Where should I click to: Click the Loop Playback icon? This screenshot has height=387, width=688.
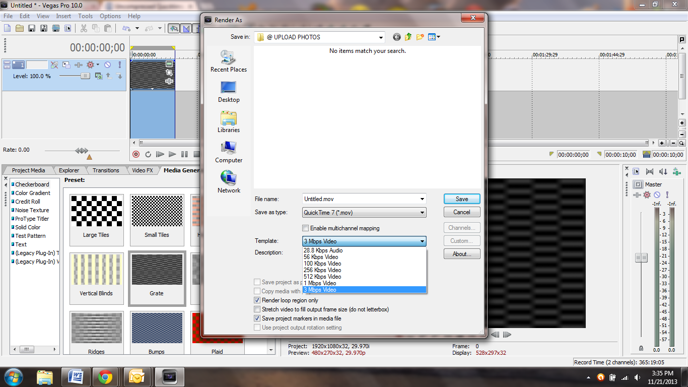pos(148,154)
